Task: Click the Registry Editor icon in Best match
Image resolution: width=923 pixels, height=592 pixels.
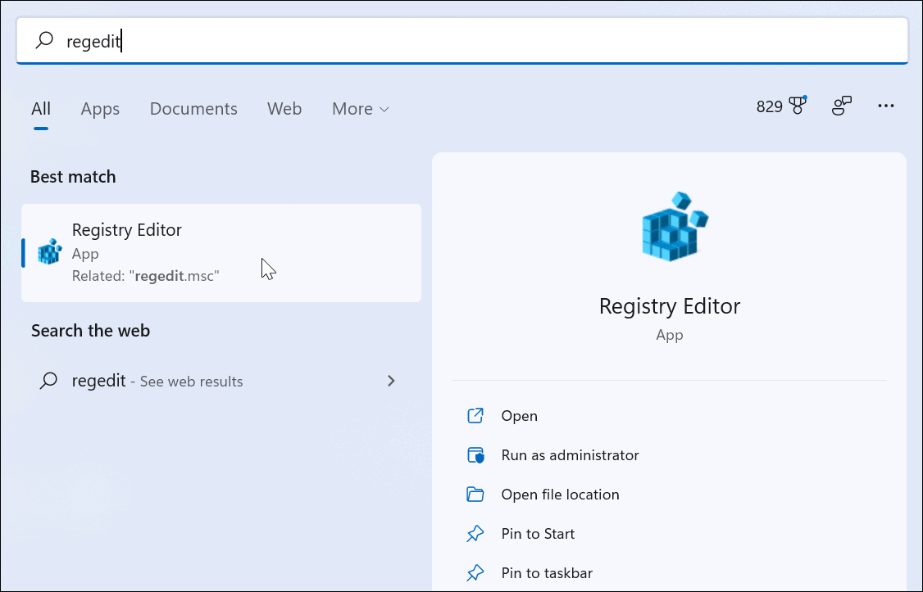Action: 50,252
